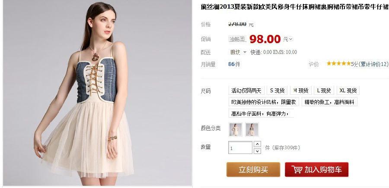389x188 pixels.
Task: Decrease quantity with the down arrow
Action: tap(258, 151)
